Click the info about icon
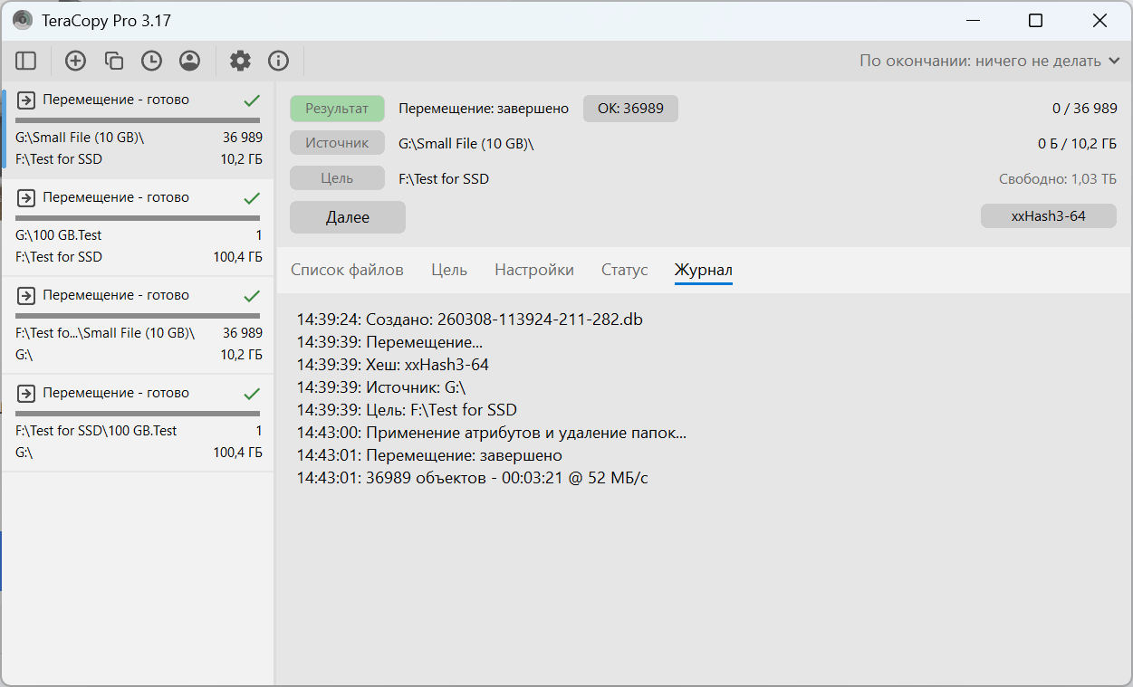Screen dimensions: 1133x687 [278, 61]
